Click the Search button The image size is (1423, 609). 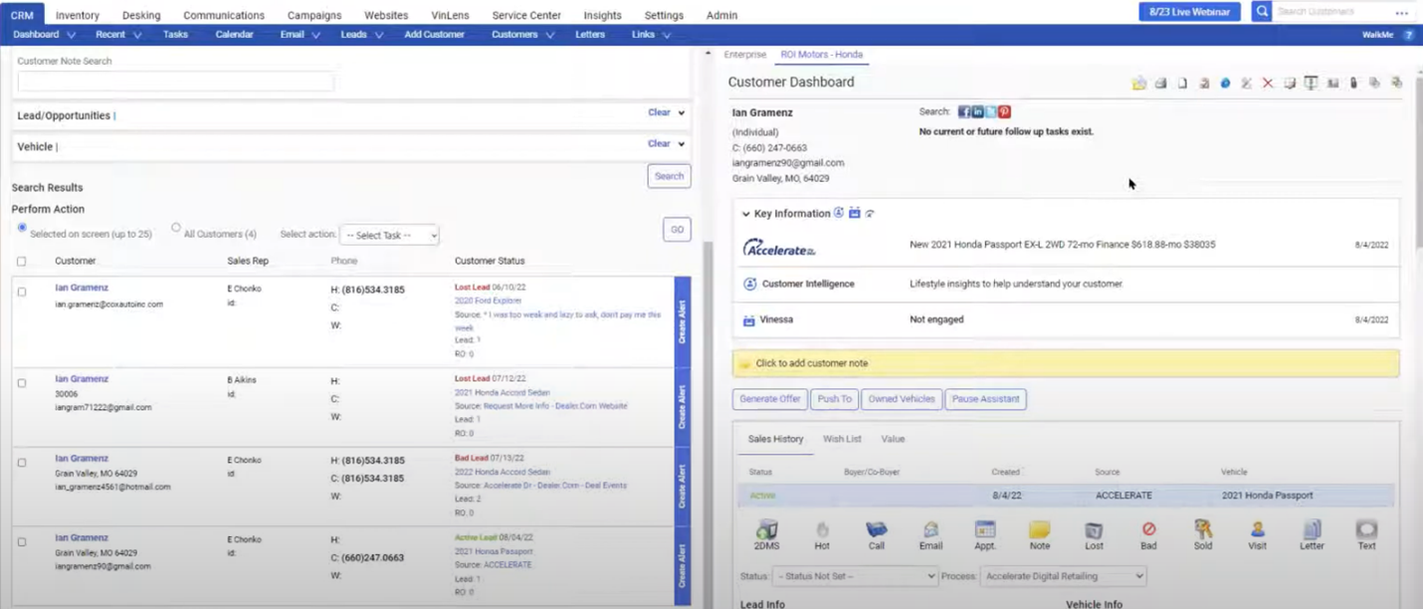(669, 176)
